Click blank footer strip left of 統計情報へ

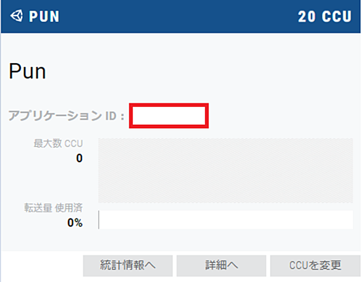click(42, 265)
